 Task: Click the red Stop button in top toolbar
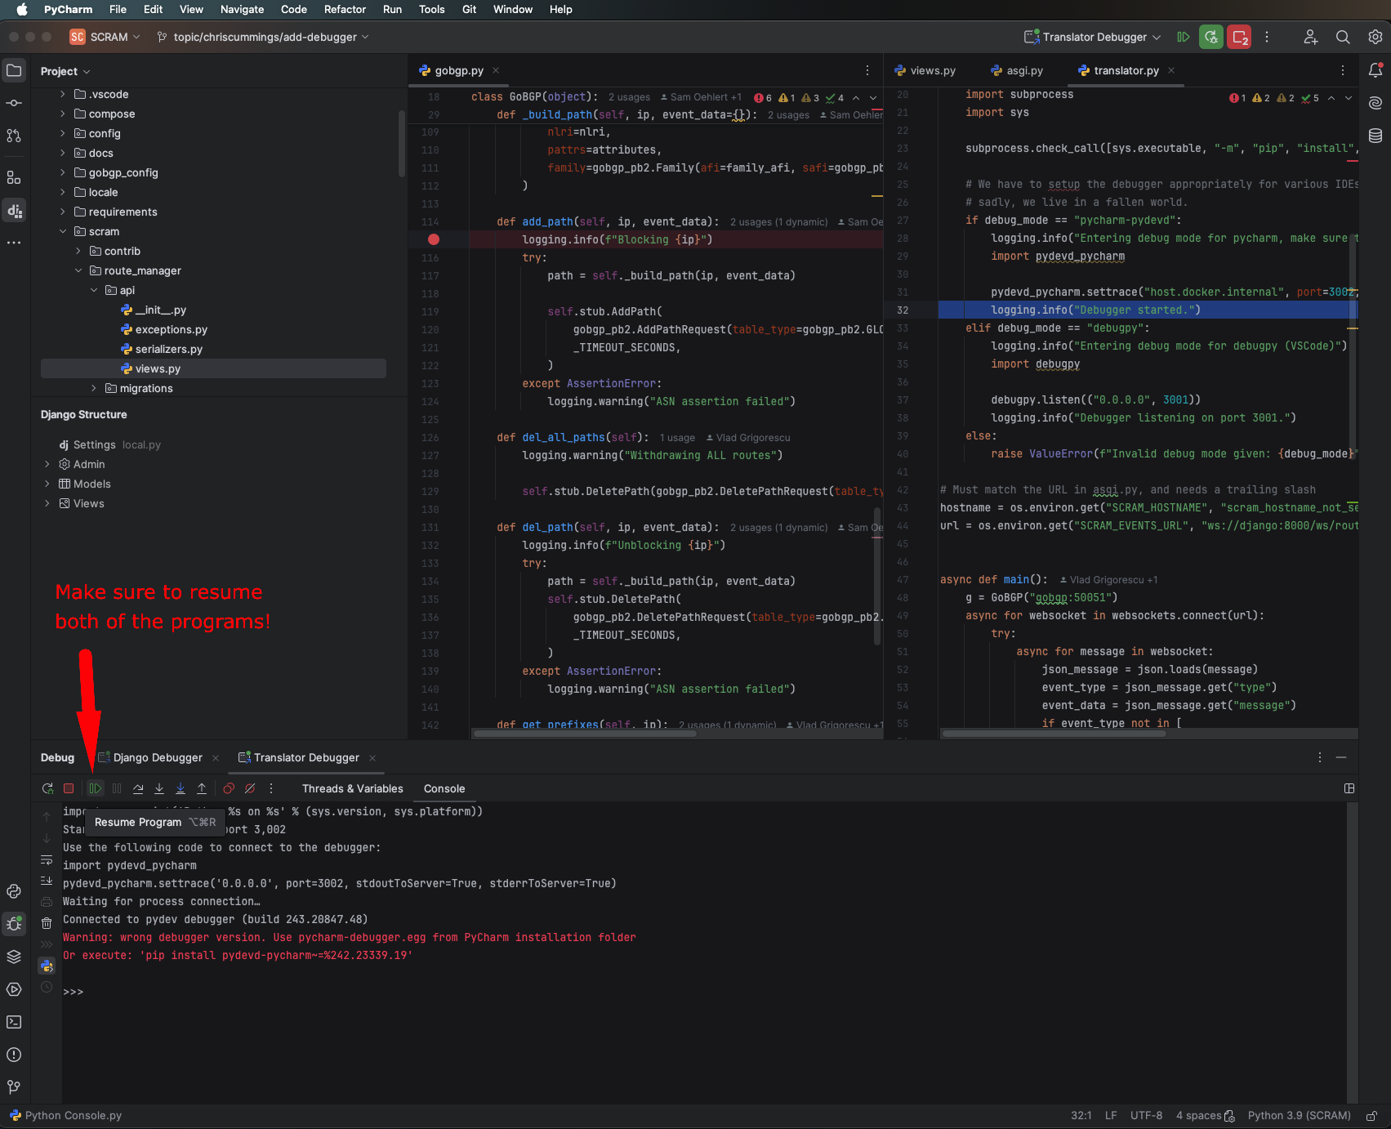1239,37
